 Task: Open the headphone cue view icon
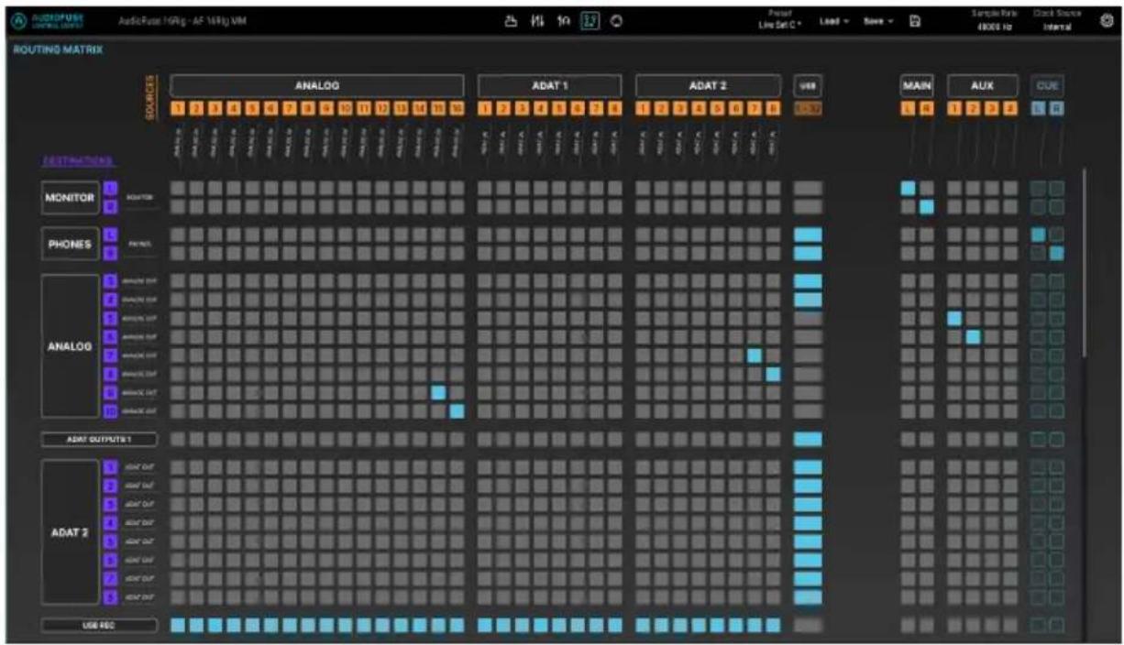click(565, 21)
